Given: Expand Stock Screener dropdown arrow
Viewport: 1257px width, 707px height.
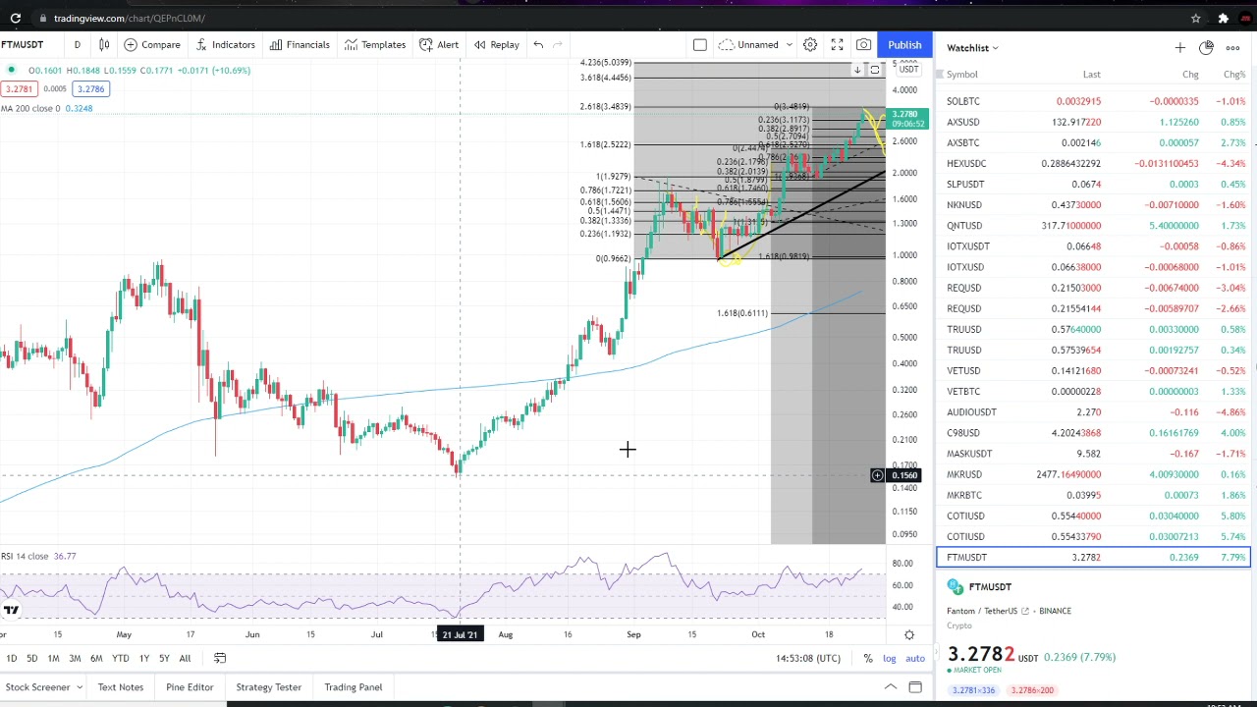Looking at the screenshot, I should [79, 687].
